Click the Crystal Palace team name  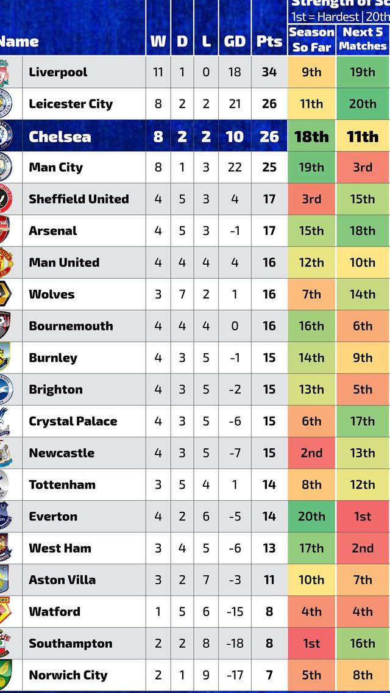pyautogui.click(x=73, y=421)
